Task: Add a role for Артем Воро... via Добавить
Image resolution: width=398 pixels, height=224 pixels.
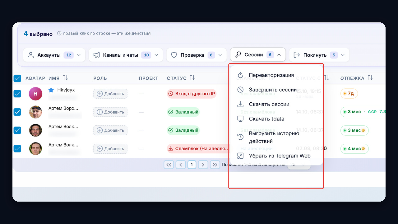Action: click(110, 112)
